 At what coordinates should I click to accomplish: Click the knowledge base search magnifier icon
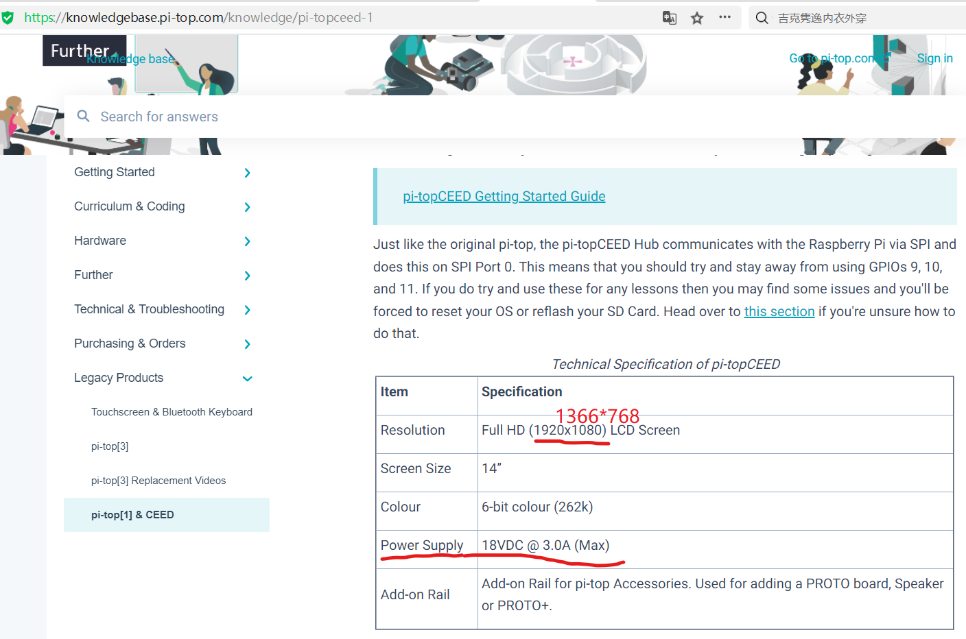pos(84,116)
